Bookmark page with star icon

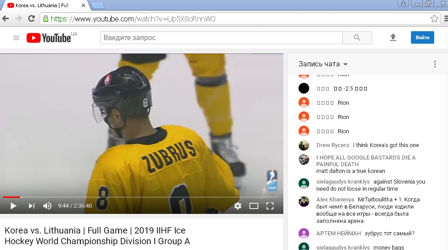pos(434,19)
